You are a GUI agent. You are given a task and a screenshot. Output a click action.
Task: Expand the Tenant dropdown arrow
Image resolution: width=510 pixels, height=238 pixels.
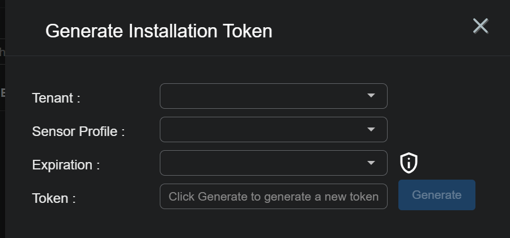click(x=371, y=96)
